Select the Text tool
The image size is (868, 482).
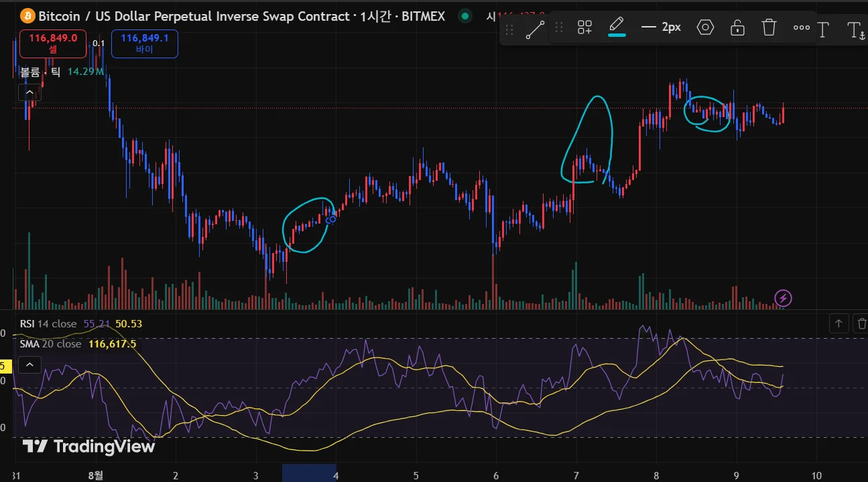(x=823, y=29)
